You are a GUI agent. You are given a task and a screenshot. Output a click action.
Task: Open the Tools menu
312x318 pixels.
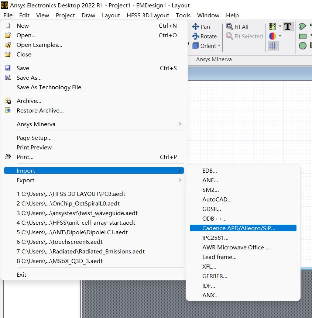pos(183,15)
